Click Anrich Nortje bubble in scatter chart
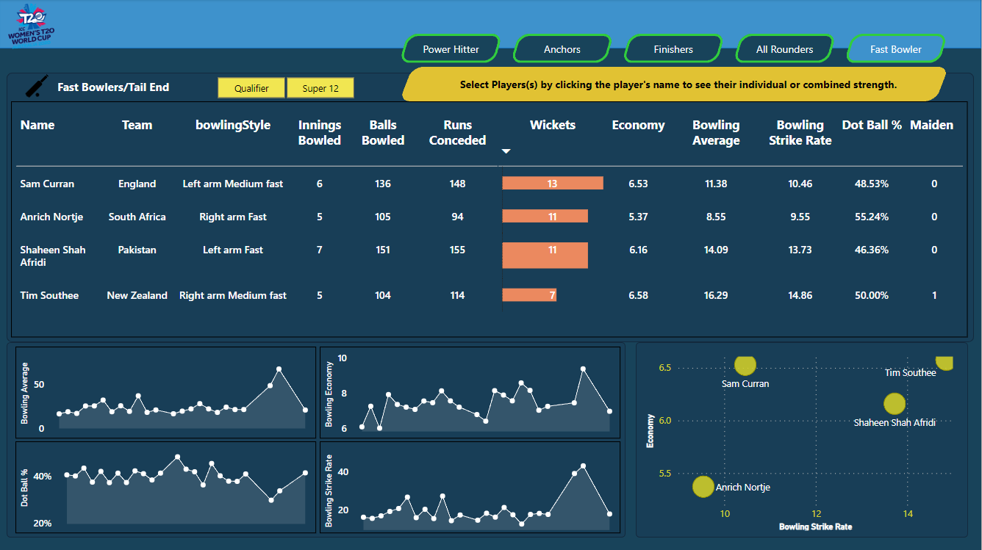The image size is (982, 550). [703, 486]
